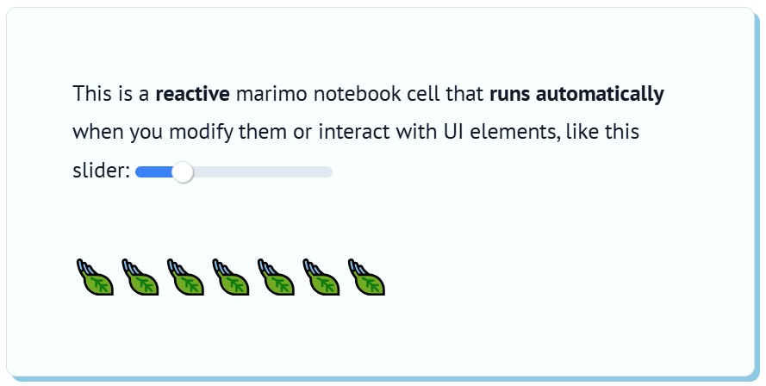Click the blue filled part of the slider
The image size is (766, 386).
click(x=154, y=172)
